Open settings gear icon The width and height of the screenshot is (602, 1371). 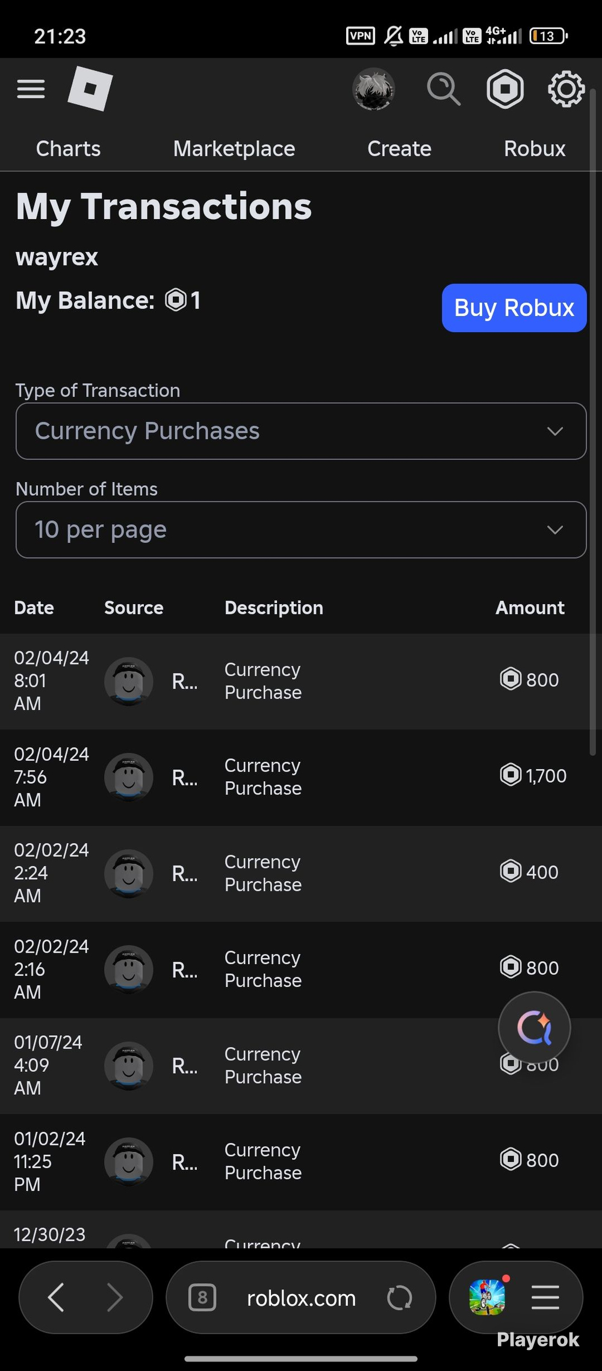click(x=566, y=89)
